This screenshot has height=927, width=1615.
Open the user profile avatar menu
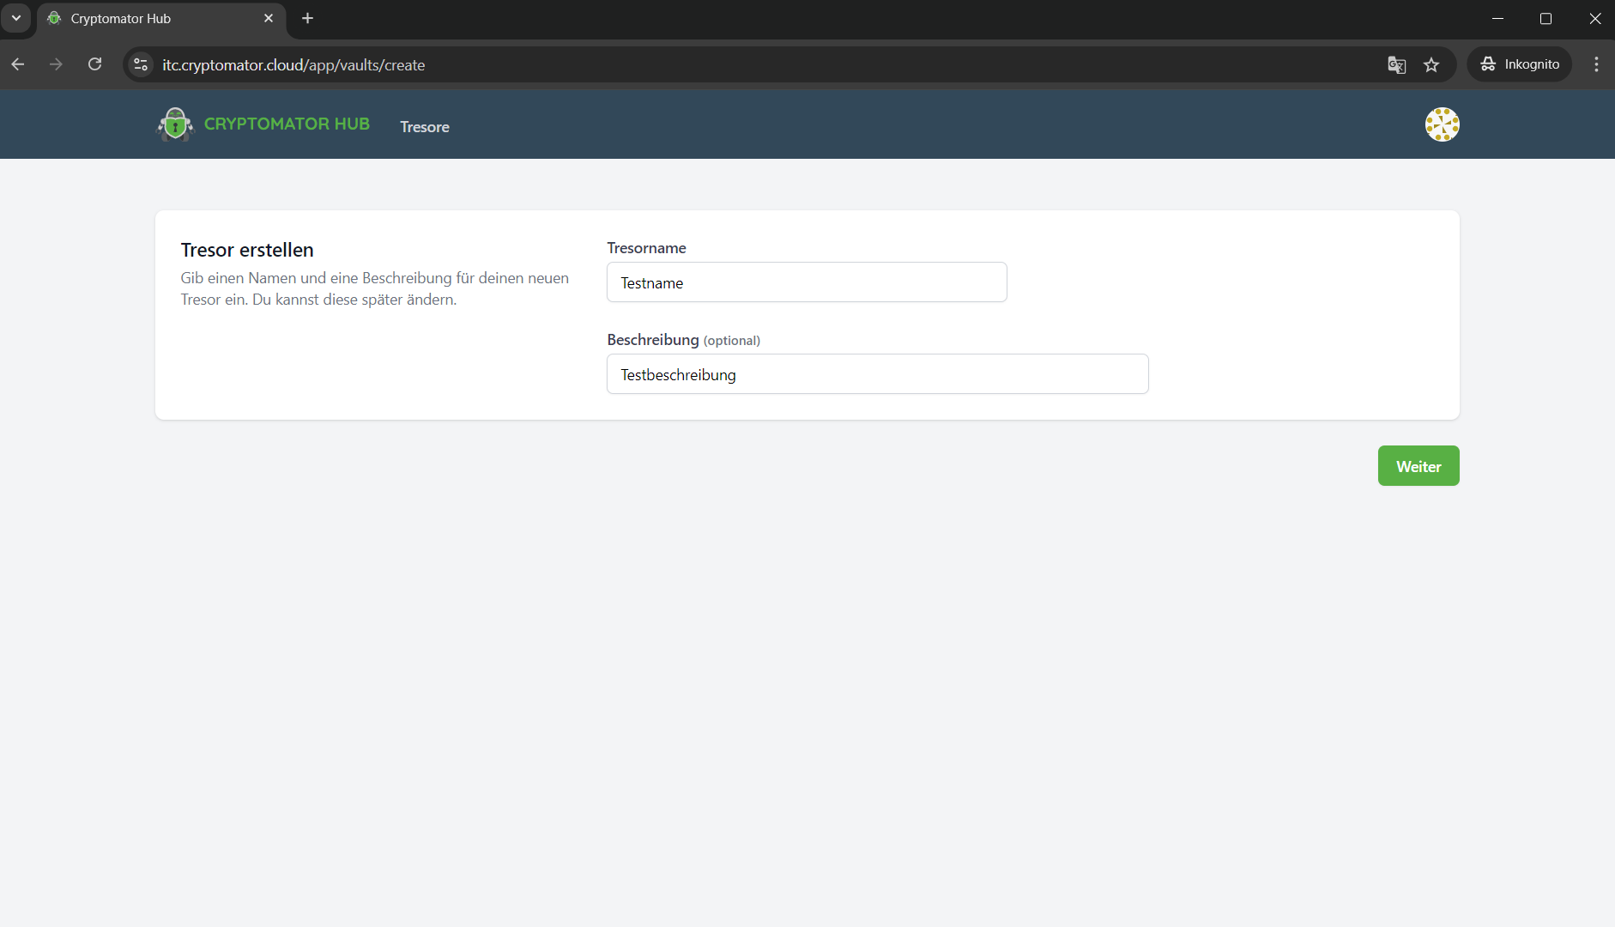1442,124
